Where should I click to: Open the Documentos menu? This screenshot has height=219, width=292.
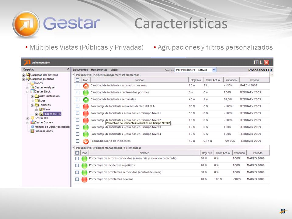click(x=80, y=70)
